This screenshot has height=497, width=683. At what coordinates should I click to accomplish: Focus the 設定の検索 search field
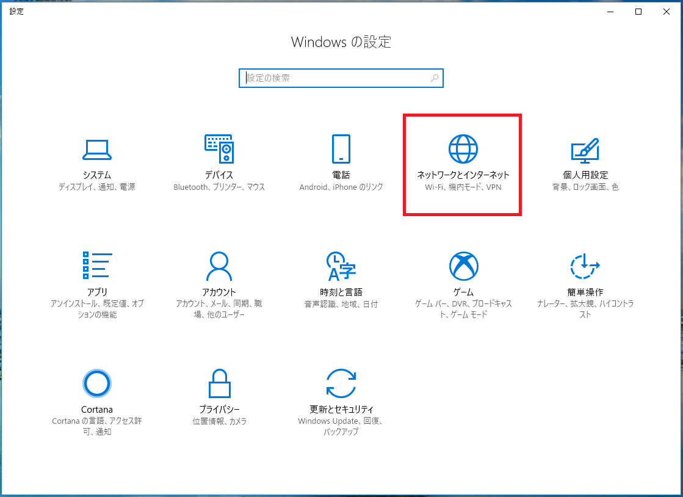coord(336,78)
